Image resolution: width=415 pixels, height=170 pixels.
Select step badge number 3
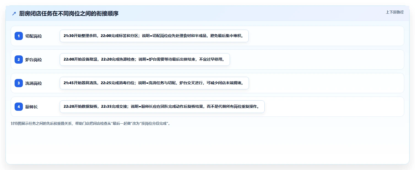tap(19, 83)
